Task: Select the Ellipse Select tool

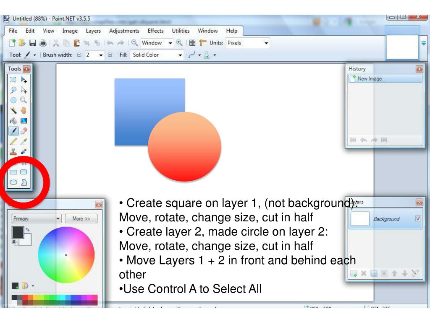Action: 13,100
